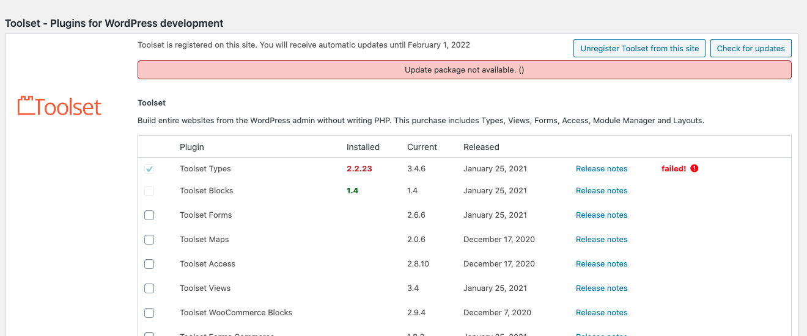Open Release notes for Toolset Forms
This screenshot has width=807, height=336.
[602, 215]
